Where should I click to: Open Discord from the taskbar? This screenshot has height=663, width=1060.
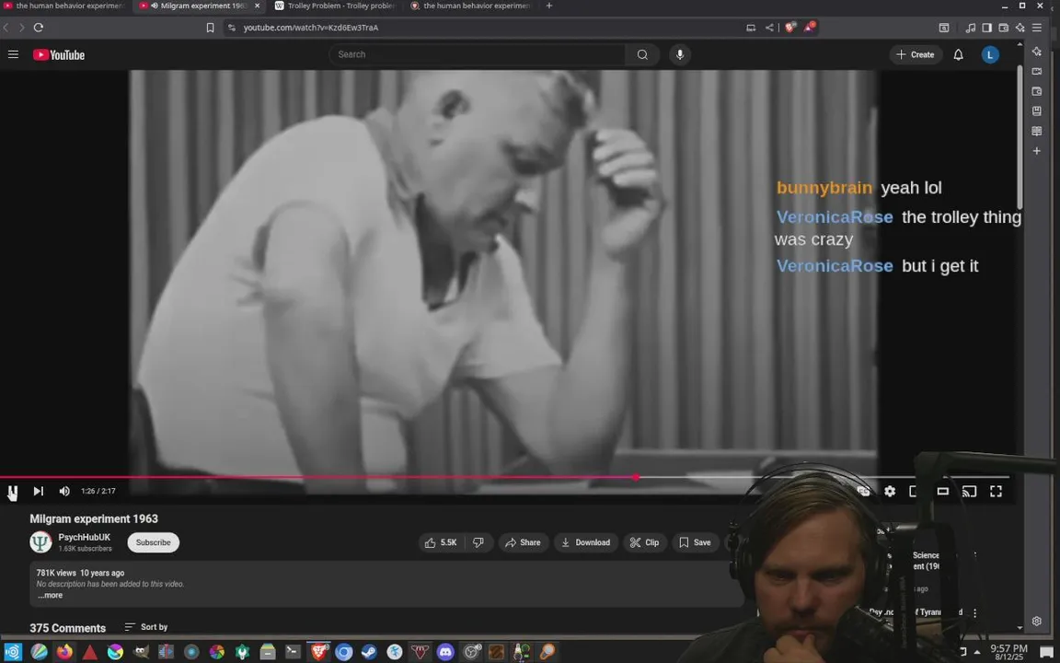pyautogui.click(x=445, y=652)
